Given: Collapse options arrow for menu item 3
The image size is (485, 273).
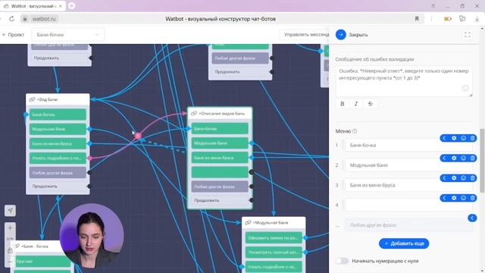Looking at the screenshot, I should [x=445, y=178].
